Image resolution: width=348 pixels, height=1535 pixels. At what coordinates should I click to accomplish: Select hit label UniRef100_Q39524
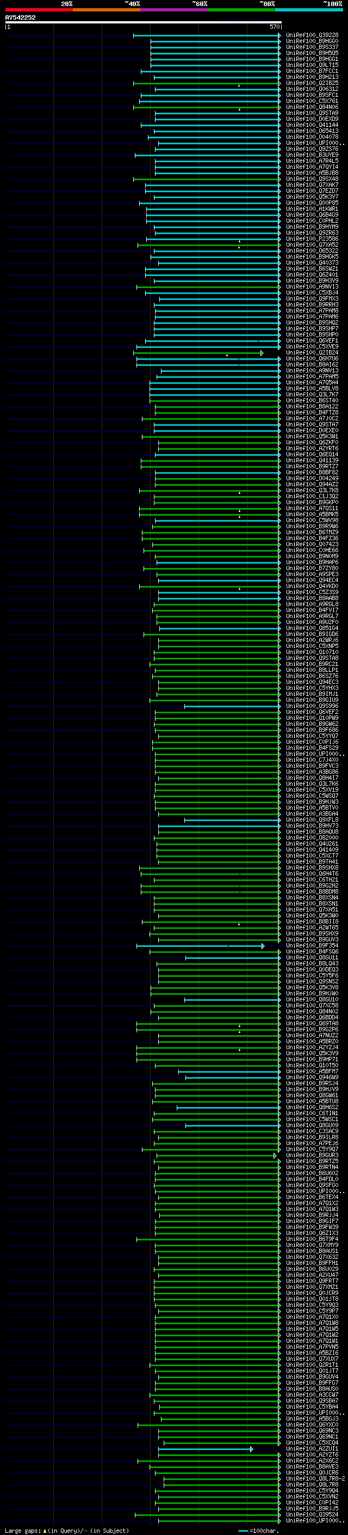point(312,1514)
